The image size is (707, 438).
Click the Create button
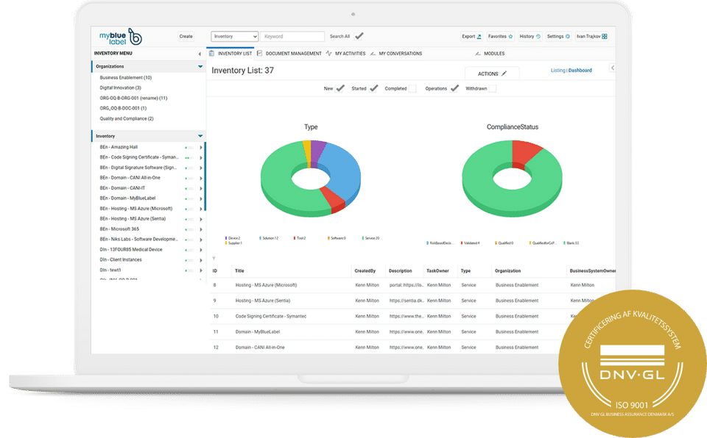pos(186,37)
